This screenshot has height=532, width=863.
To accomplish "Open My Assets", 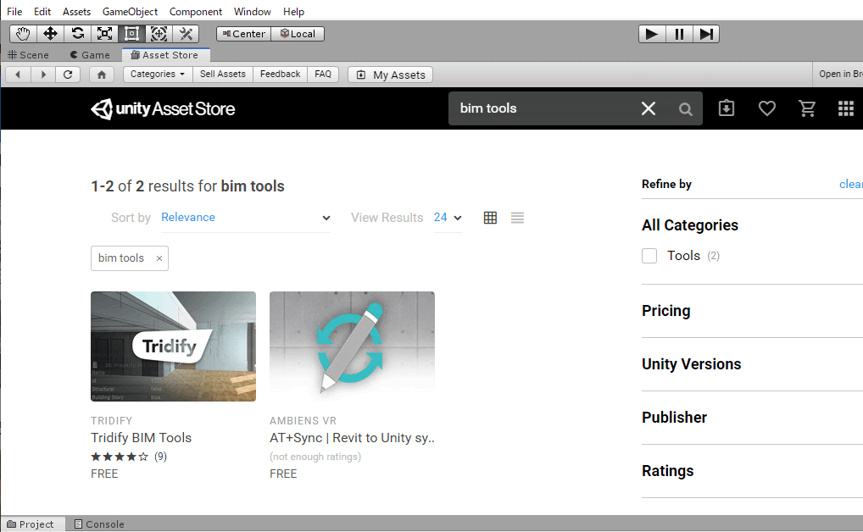I will 390,75.
